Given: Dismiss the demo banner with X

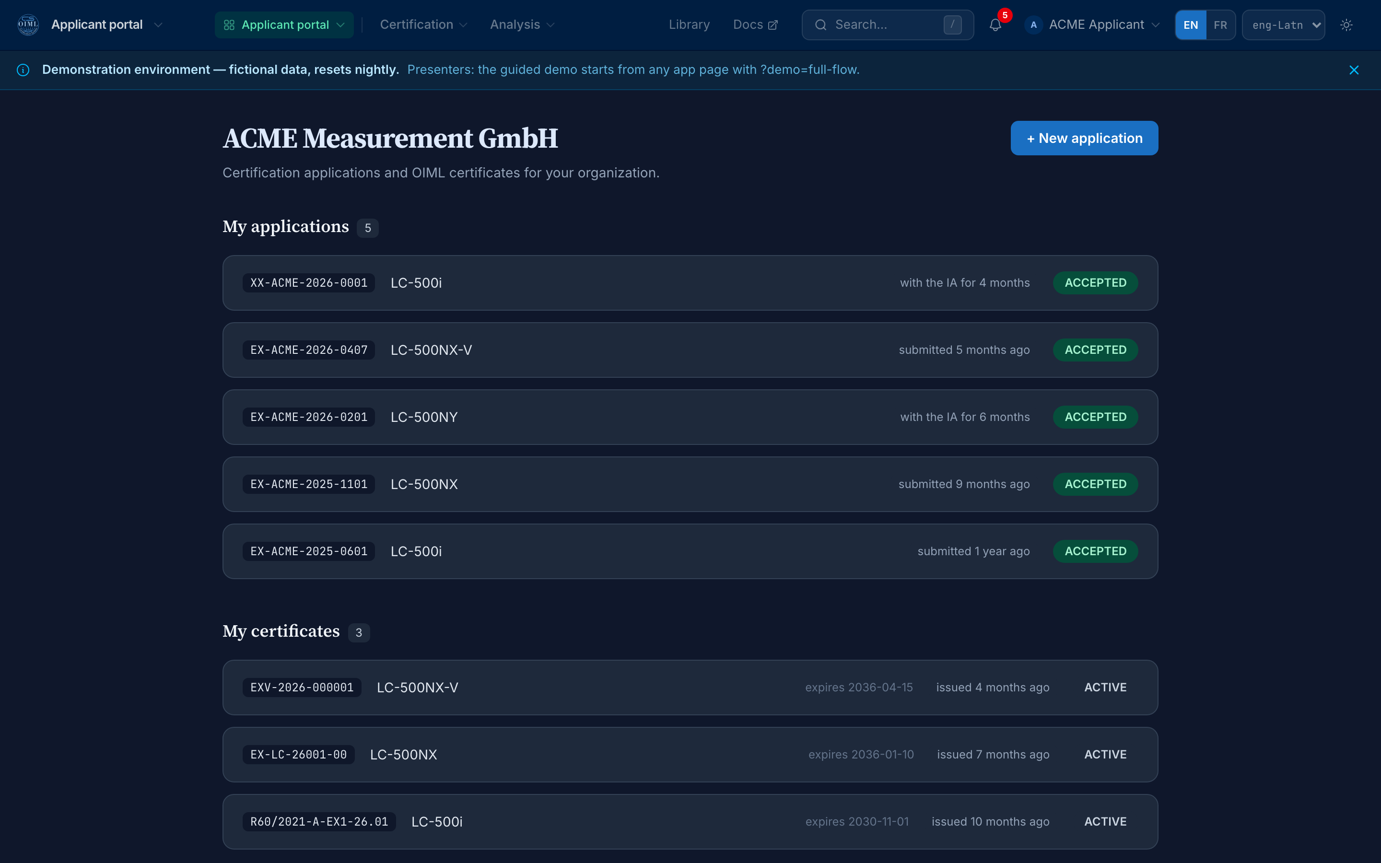Looking at the screenshot, I should (1354, 70).
